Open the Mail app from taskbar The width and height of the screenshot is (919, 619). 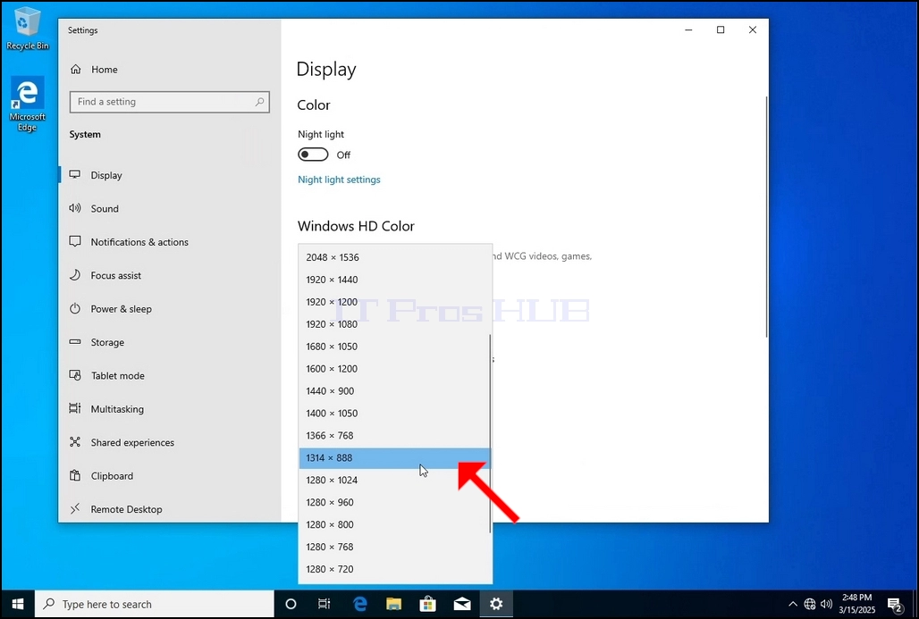(462, 604)
